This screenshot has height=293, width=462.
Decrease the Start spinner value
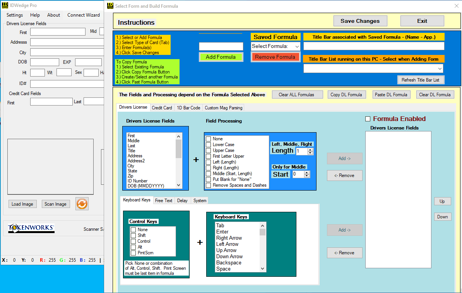pos(307,176)
